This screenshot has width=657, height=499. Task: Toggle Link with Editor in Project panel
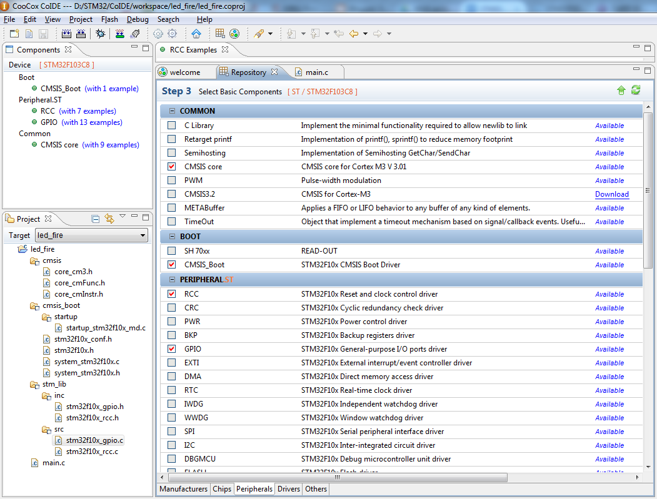click(x=109, y=219)
